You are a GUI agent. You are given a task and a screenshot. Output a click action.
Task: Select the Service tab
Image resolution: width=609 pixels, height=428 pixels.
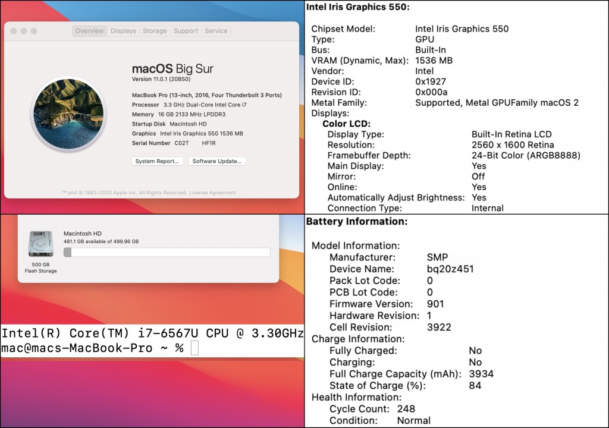(216, 31)
